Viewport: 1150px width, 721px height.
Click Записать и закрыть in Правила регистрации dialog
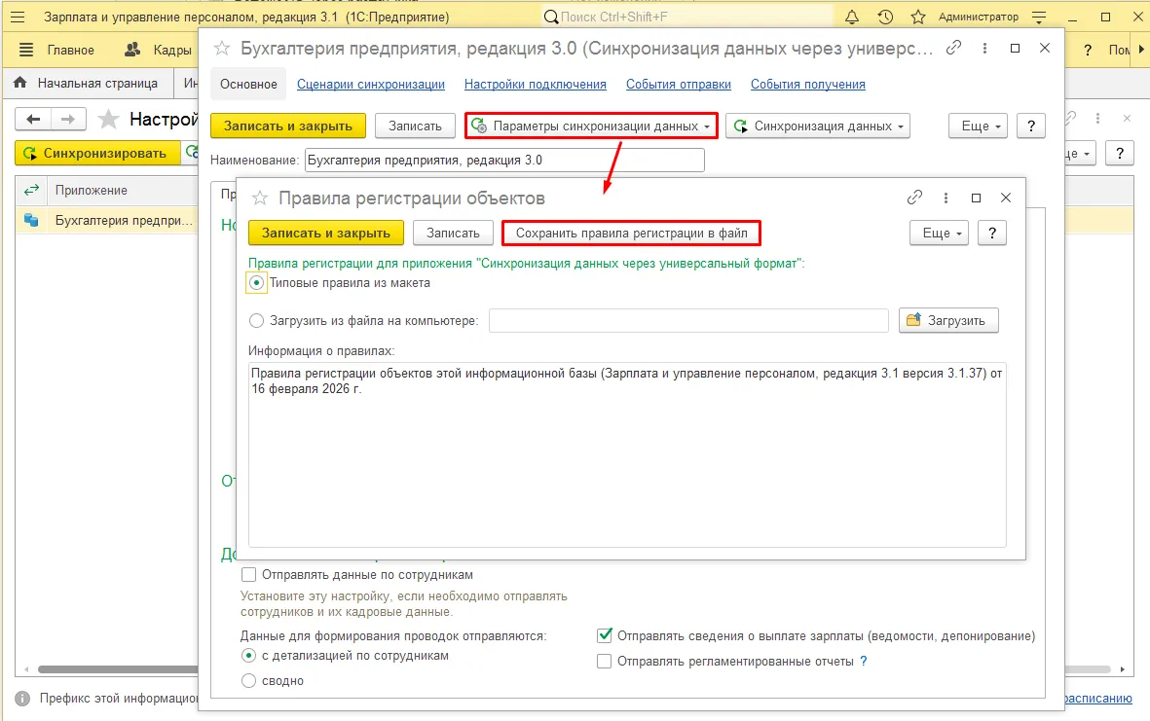click(x=325, y=233)
